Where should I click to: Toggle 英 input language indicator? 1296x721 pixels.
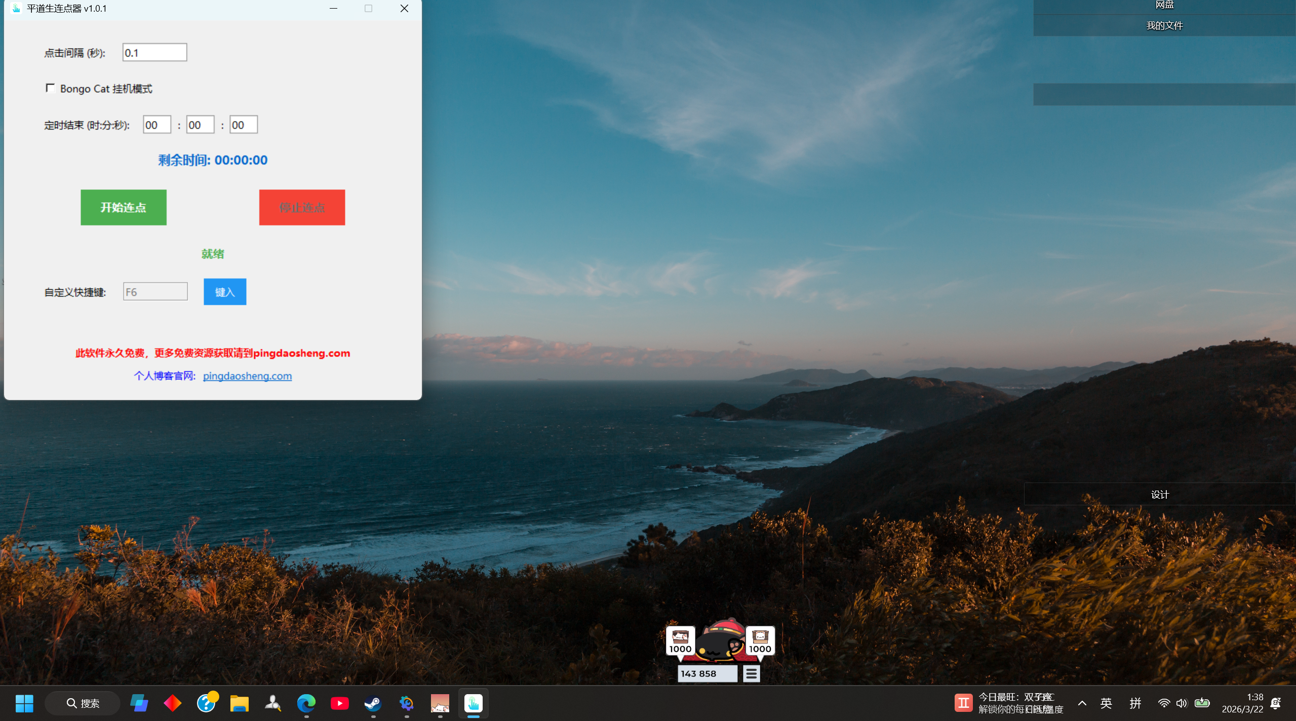click(1106, 703)
